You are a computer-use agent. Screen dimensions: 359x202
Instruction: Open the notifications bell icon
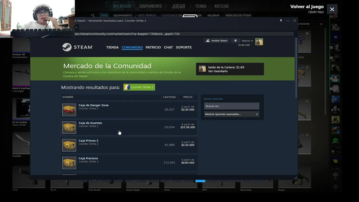235,41
